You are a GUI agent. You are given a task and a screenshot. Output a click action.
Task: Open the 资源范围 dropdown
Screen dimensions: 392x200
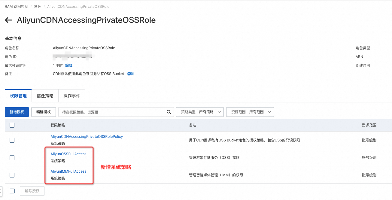[250, 112]
